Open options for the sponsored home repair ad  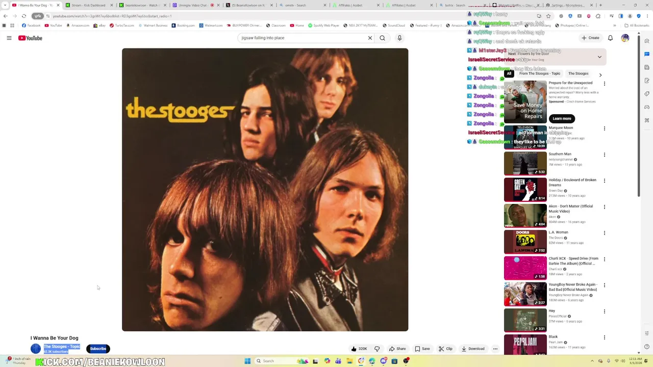tap(604, 83)
